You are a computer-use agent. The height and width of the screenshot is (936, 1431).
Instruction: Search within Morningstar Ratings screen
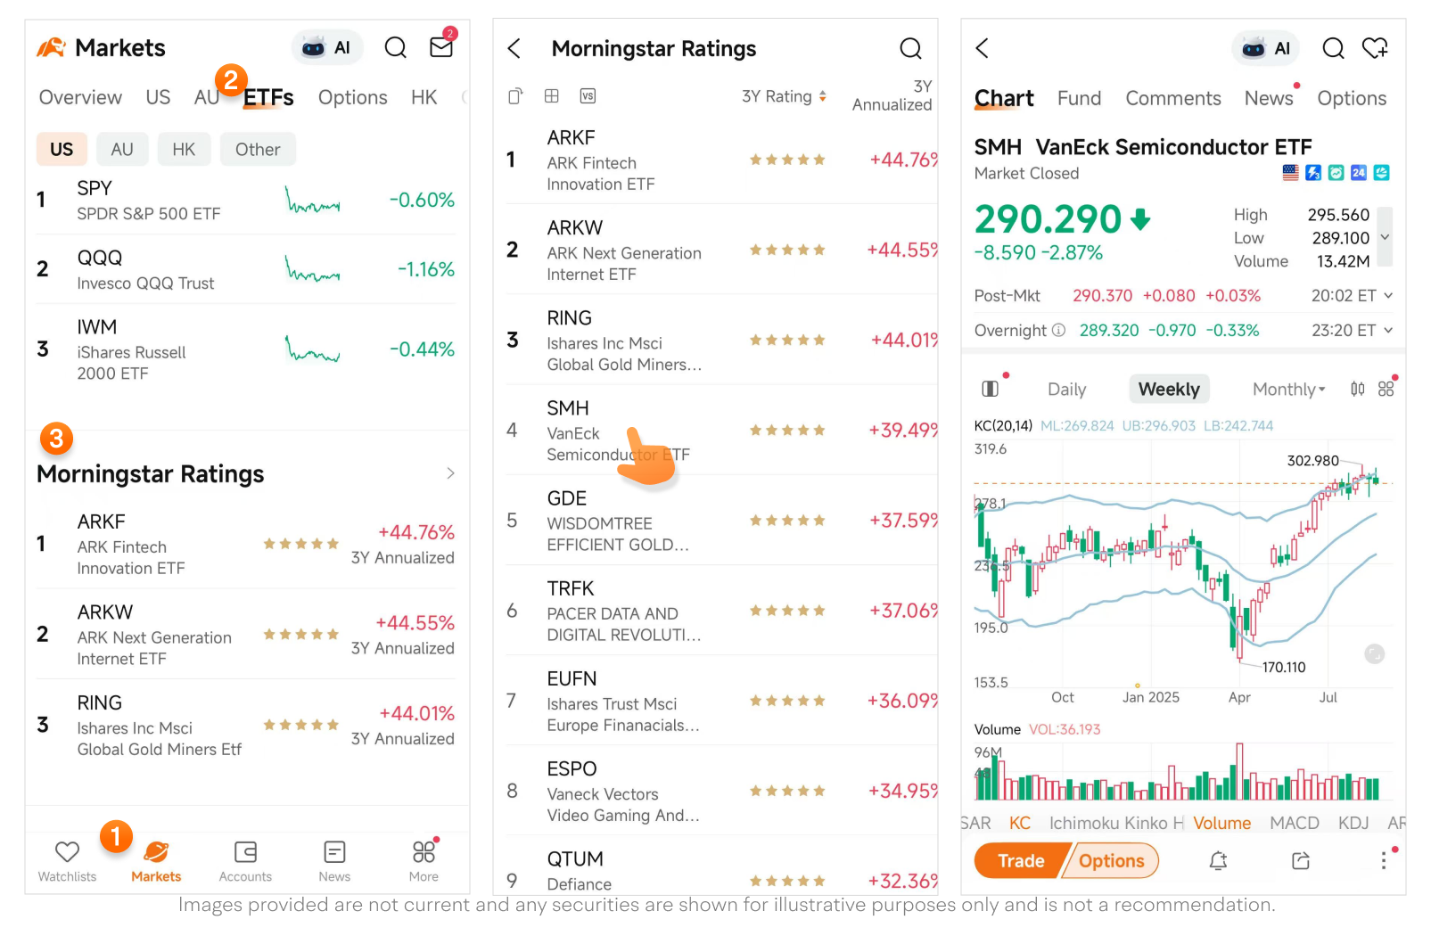point(910,48)
